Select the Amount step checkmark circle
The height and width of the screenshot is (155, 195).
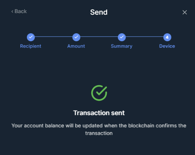[76, 37]
